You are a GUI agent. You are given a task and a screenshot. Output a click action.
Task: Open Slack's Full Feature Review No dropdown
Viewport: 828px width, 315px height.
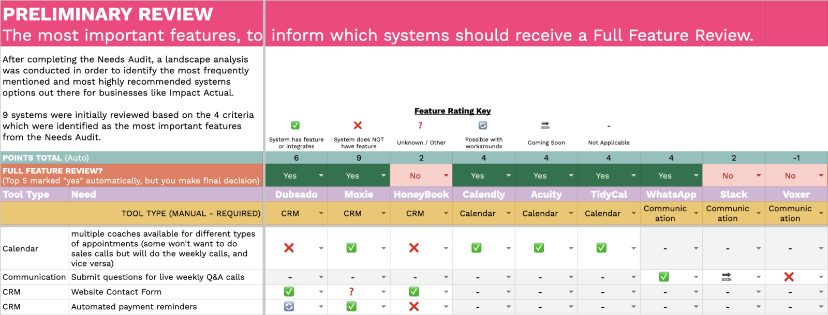(759, 176)
